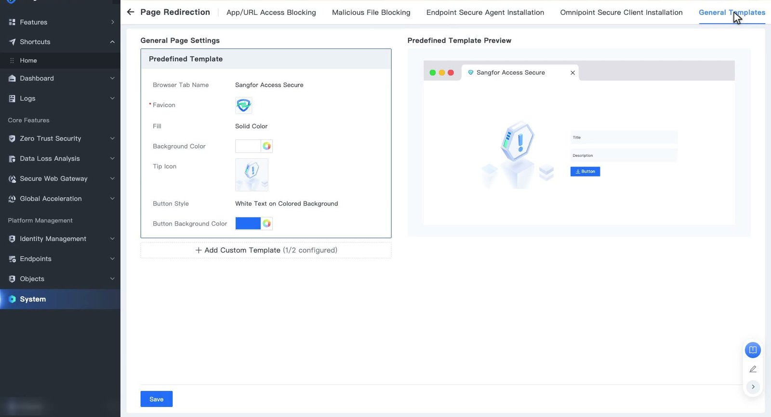Click the Endpoints icon in sidebar
771x417 pixels.
pyautogui.click(x=12, y=259)
